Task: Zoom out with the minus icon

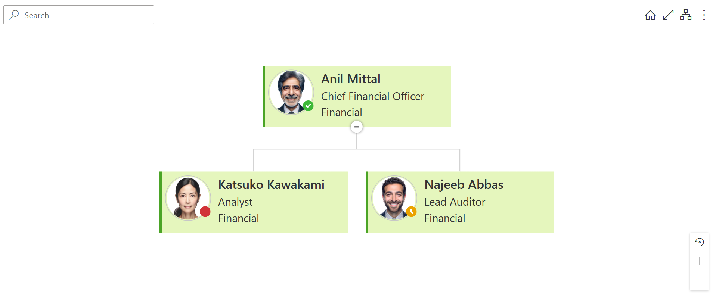Action: point(699,280)
